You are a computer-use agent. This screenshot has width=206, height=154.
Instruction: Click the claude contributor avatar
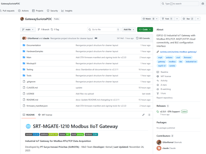(x=159, y=148)
